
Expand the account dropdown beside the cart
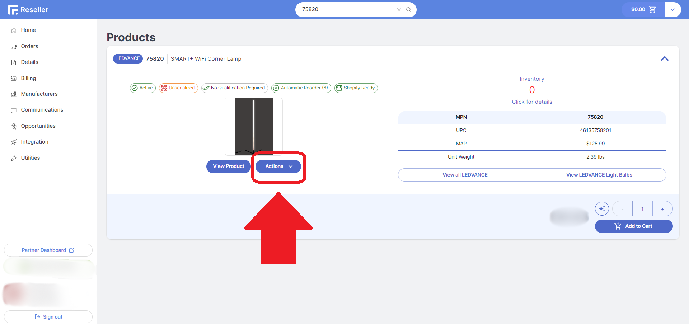click(x=673, y=10)
